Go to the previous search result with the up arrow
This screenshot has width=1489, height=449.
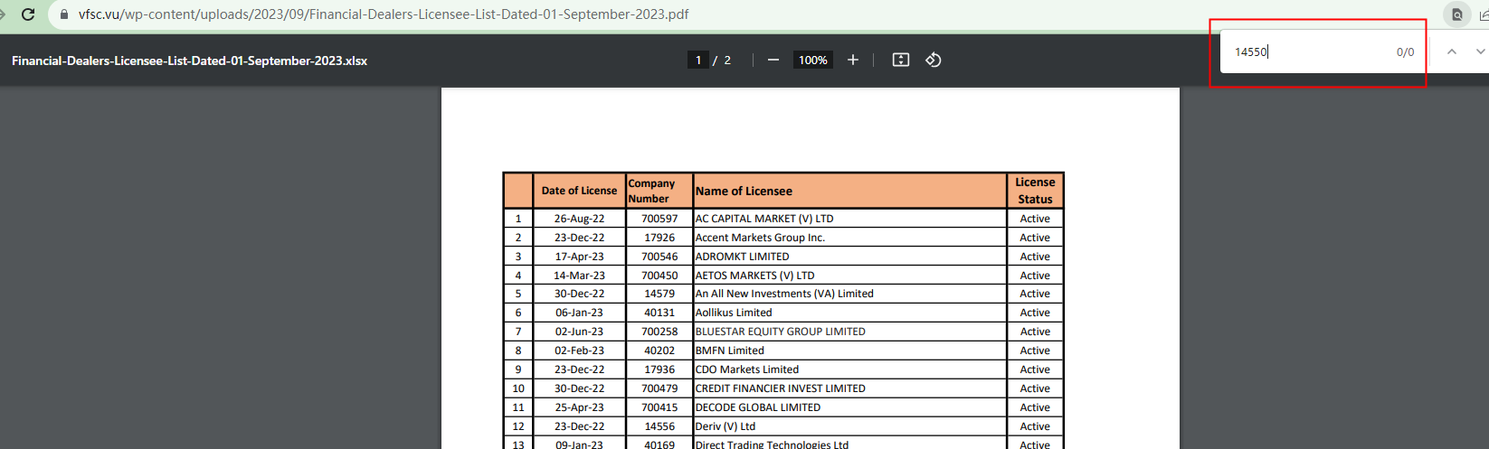click(x=1452, y=51)
